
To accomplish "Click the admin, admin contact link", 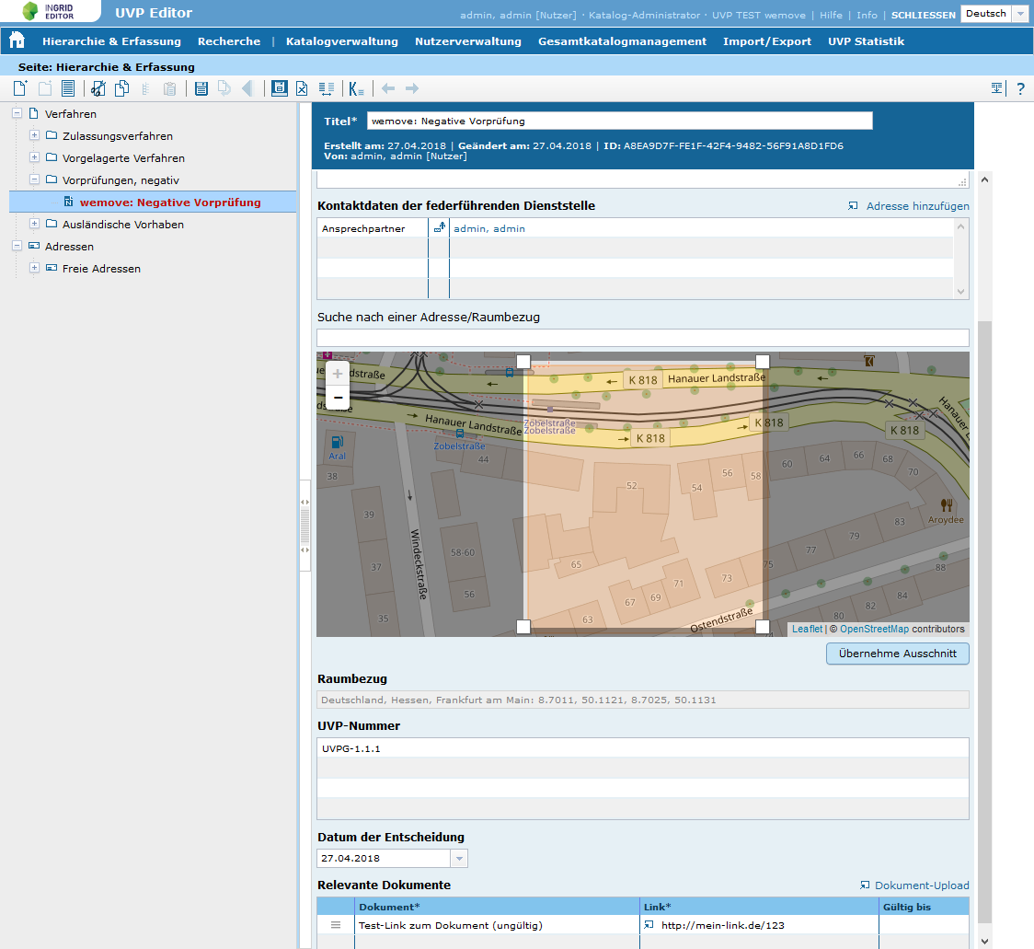I will click(x=489, y=228).
